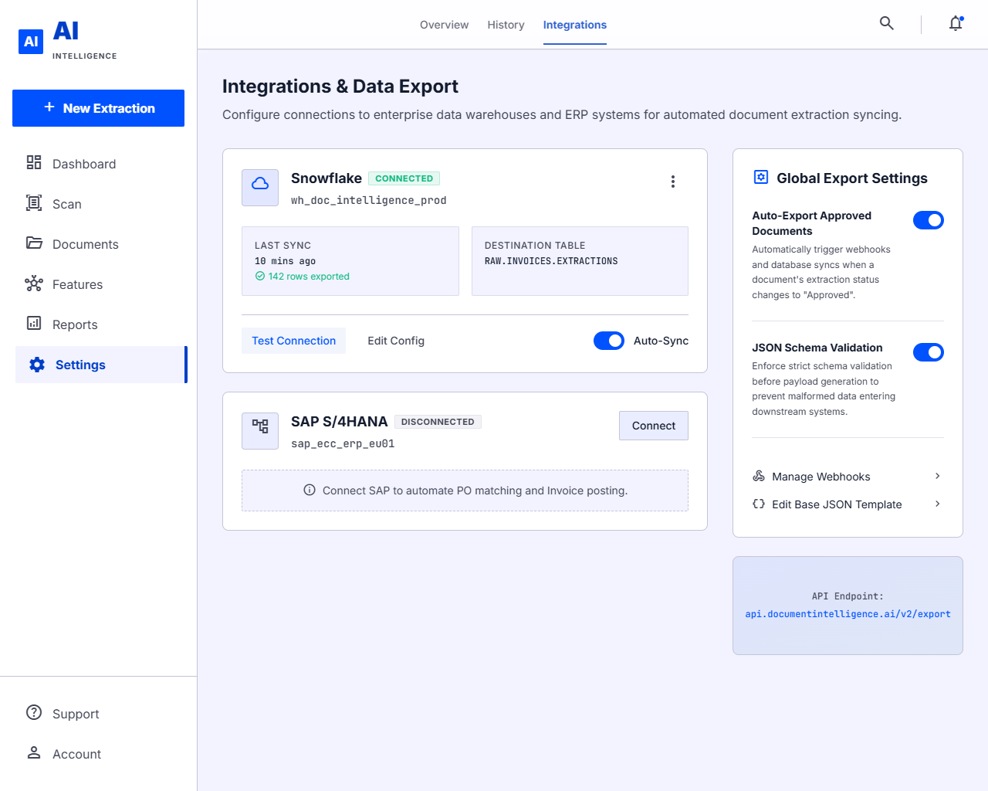
Task: Click the Manage Webhooks webhook icon
Action: pos(759,476)
